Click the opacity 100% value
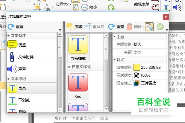 [x=145, y=75]
